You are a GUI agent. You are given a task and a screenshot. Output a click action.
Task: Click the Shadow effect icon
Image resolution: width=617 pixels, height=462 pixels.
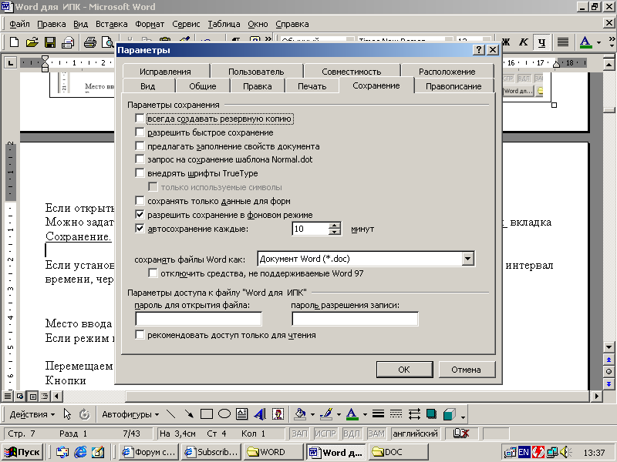pyautogui.click(x=432, y=414)
